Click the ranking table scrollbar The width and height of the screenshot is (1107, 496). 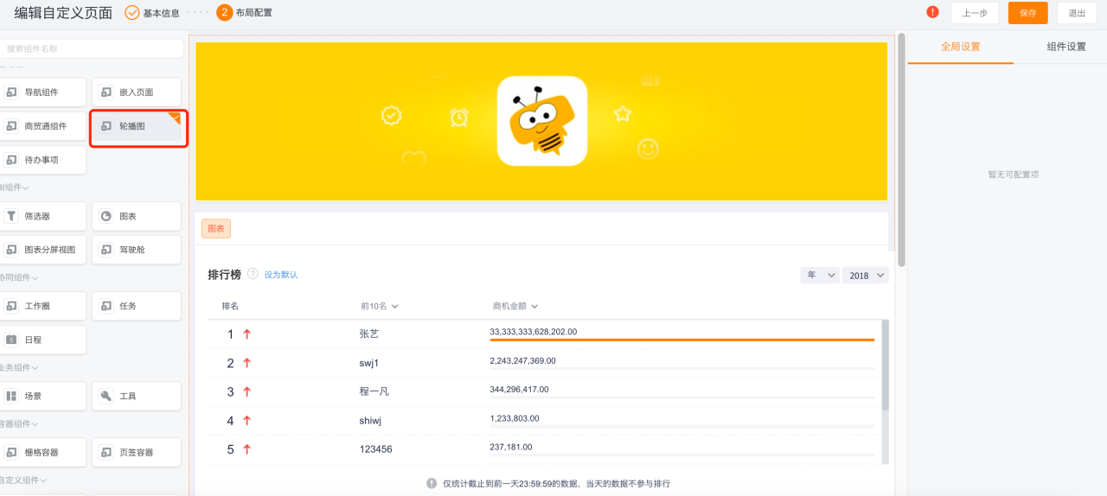885,365
